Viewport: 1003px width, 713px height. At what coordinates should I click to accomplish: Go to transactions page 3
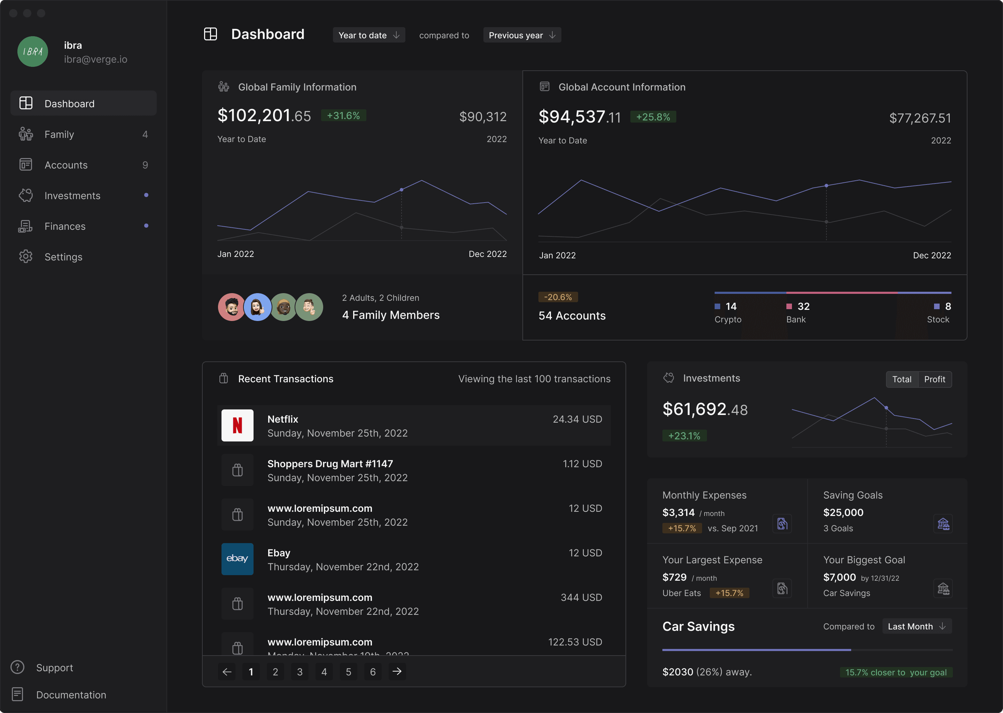point(300,672)
